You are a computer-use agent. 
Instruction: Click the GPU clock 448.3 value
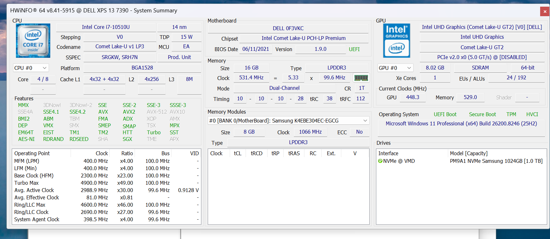click(413, 97)
